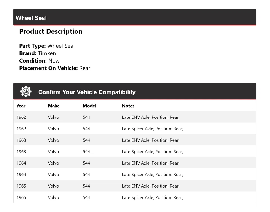Select the Make column header
Image resolution: width=270 pixels, height=212 pixels.
point(53,106)
